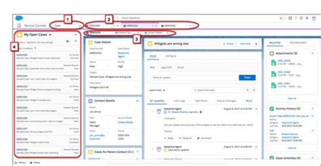Filter feed by Text Posts
321x166 pixels.
click(201, 101)
